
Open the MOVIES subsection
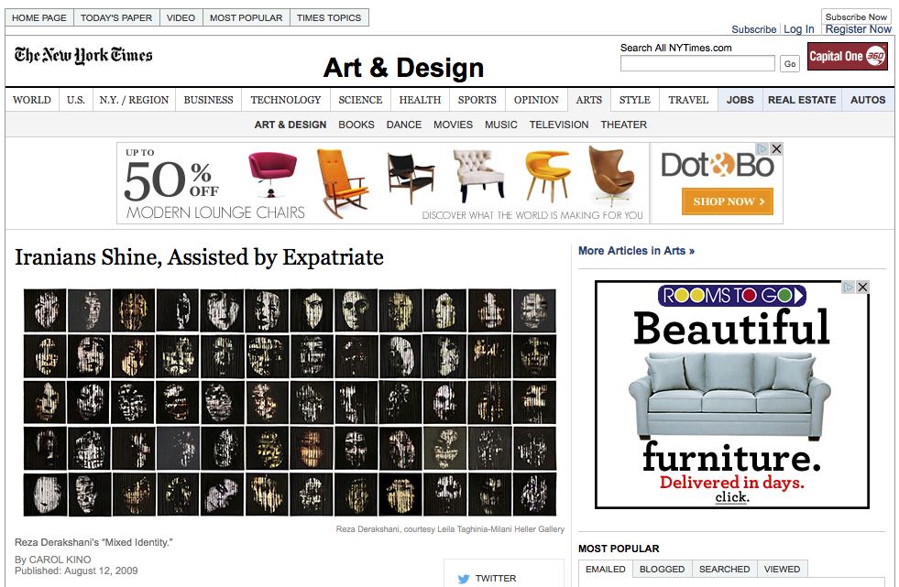click(x=453, y=125)
